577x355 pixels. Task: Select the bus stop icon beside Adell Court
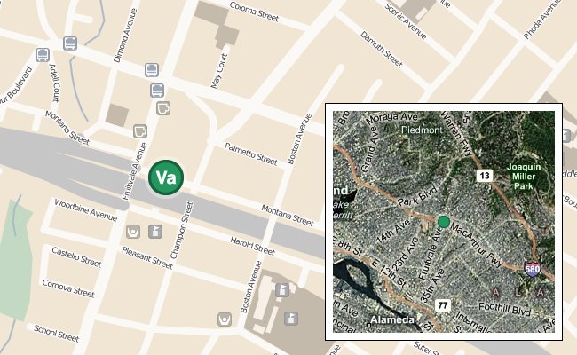pos(43,55)
